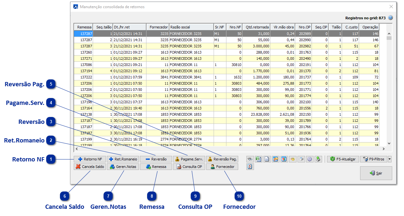Click the Sair exit button

[x=376, y=173]
